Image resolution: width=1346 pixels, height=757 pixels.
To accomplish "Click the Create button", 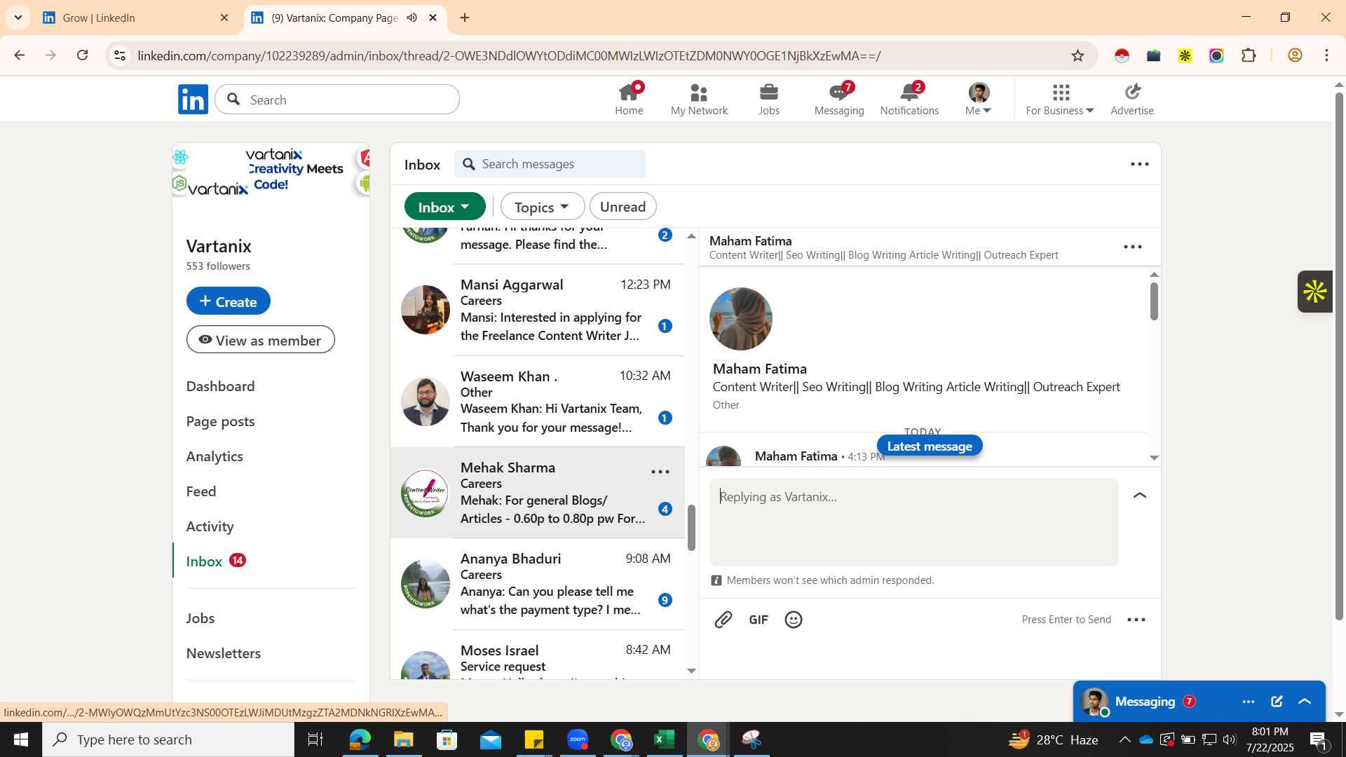I will click(x=228, y=301).
